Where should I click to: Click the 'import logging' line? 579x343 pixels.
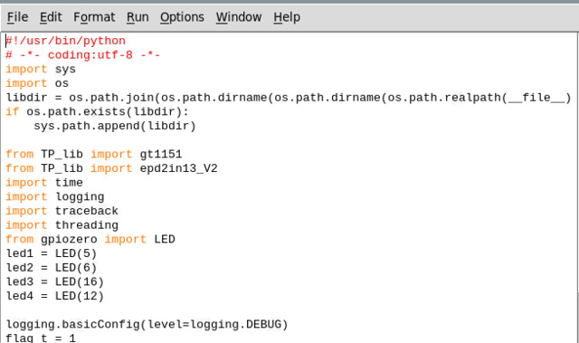click(55, 196)
